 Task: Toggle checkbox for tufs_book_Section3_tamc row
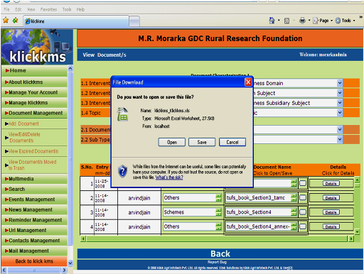[x=303, y=197]
